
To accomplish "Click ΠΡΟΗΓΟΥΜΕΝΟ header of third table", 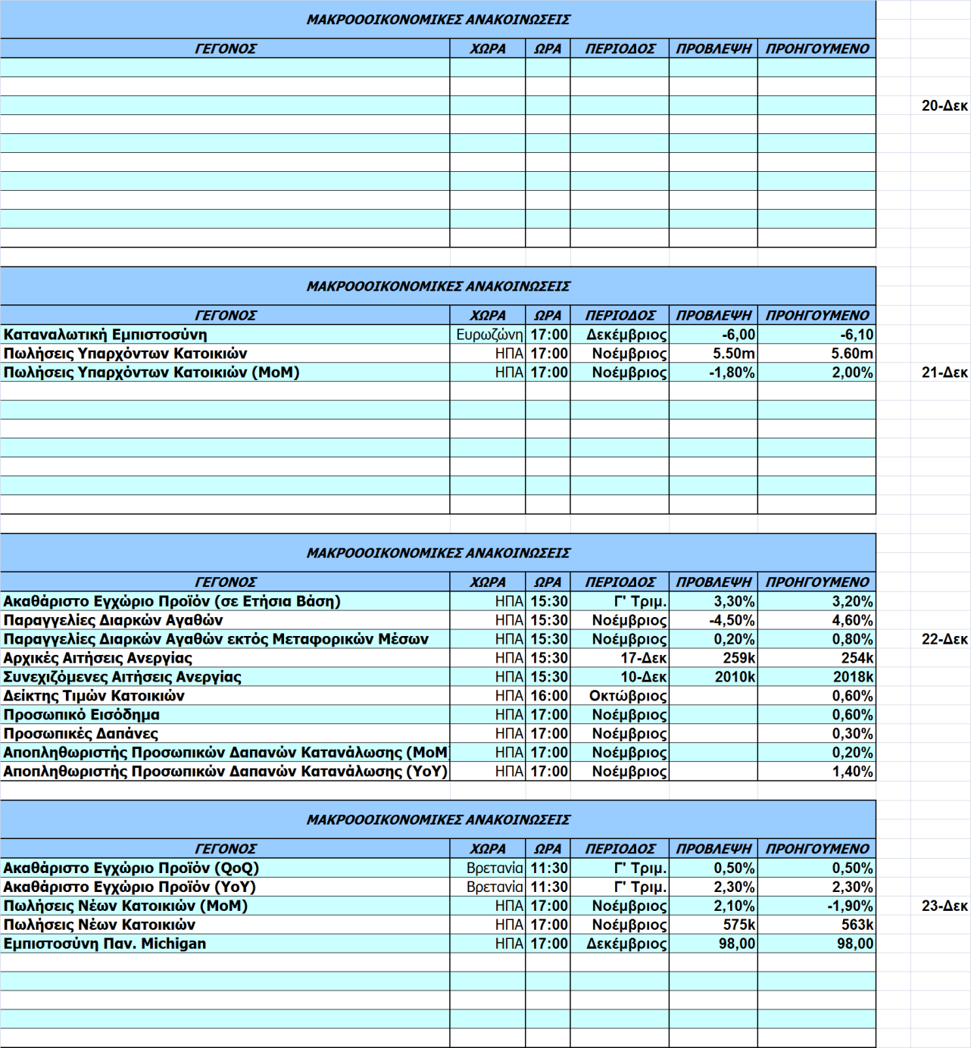I will [x=816, y=582].
